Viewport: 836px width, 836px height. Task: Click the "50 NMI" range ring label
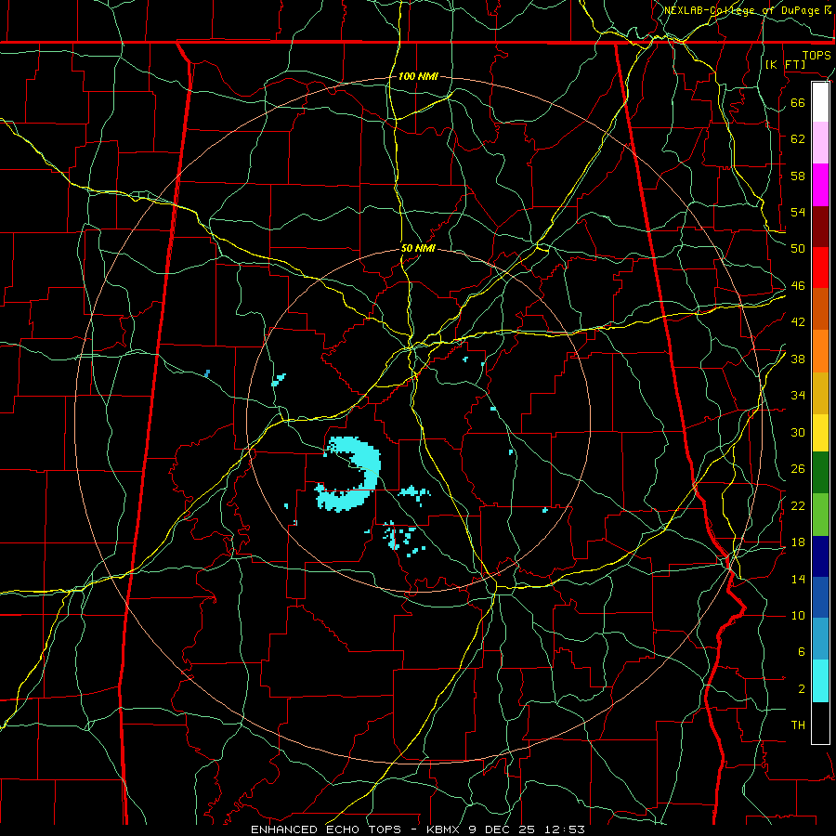tap(418, 248)
